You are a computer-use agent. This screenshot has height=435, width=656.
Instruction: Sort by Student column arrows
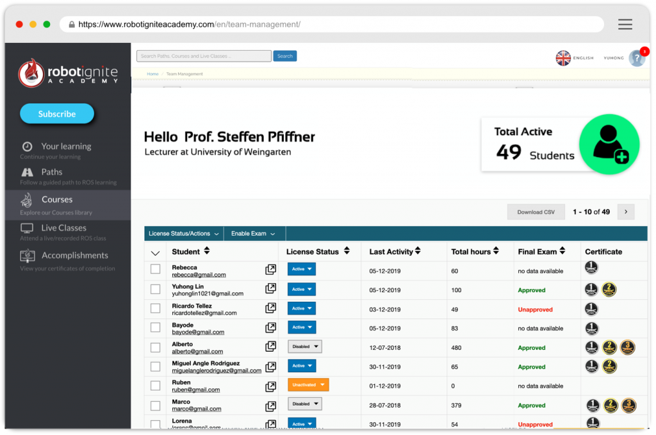(x=207, y=251)
